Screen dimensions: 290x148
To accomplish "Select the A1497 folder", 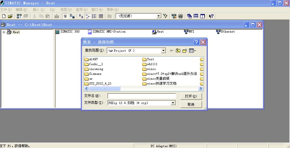I will 91,59.
